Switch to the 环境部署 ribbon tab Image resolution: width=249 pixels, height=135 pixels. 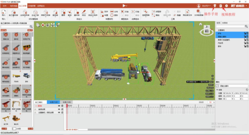pos(32,6)
